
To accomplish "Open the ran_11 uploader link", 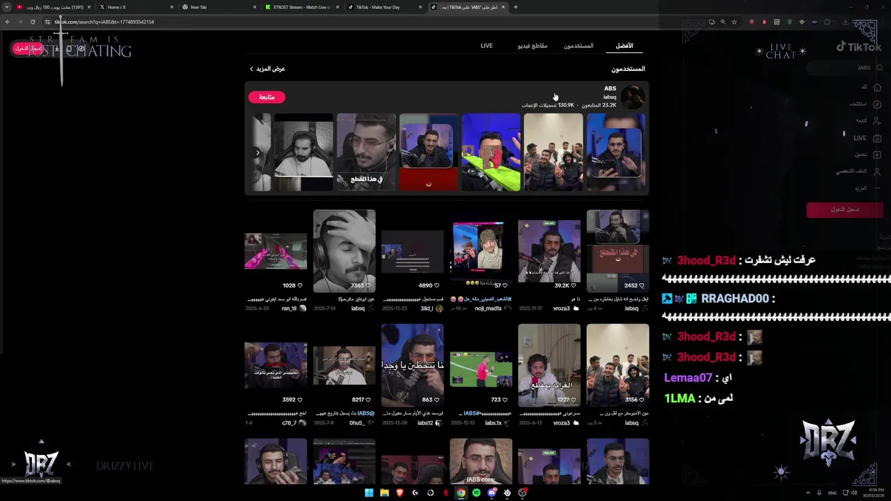I will 289,308.
